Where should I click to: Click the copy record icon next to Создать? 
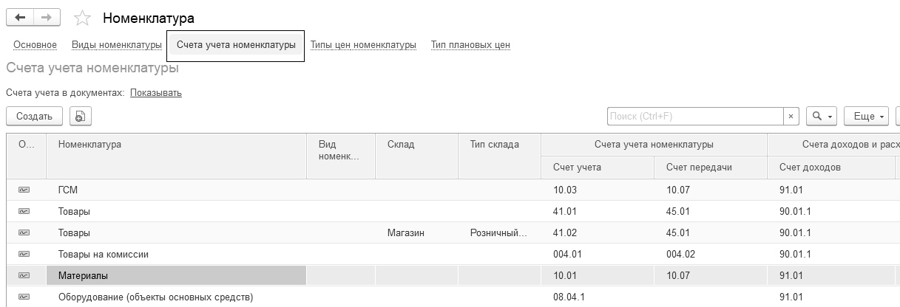click(x=81, y=116)
